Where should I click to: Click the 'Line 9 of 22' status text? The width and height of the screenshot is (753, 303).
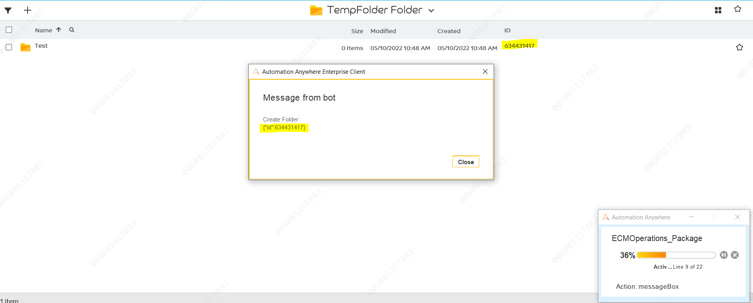pos(688,267)
